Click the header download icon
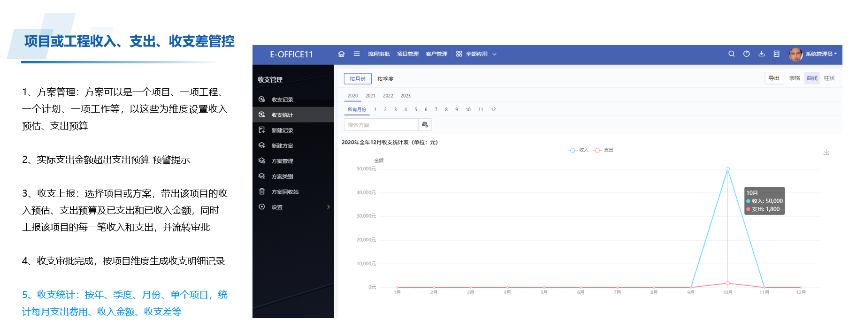 click(761, 54)
